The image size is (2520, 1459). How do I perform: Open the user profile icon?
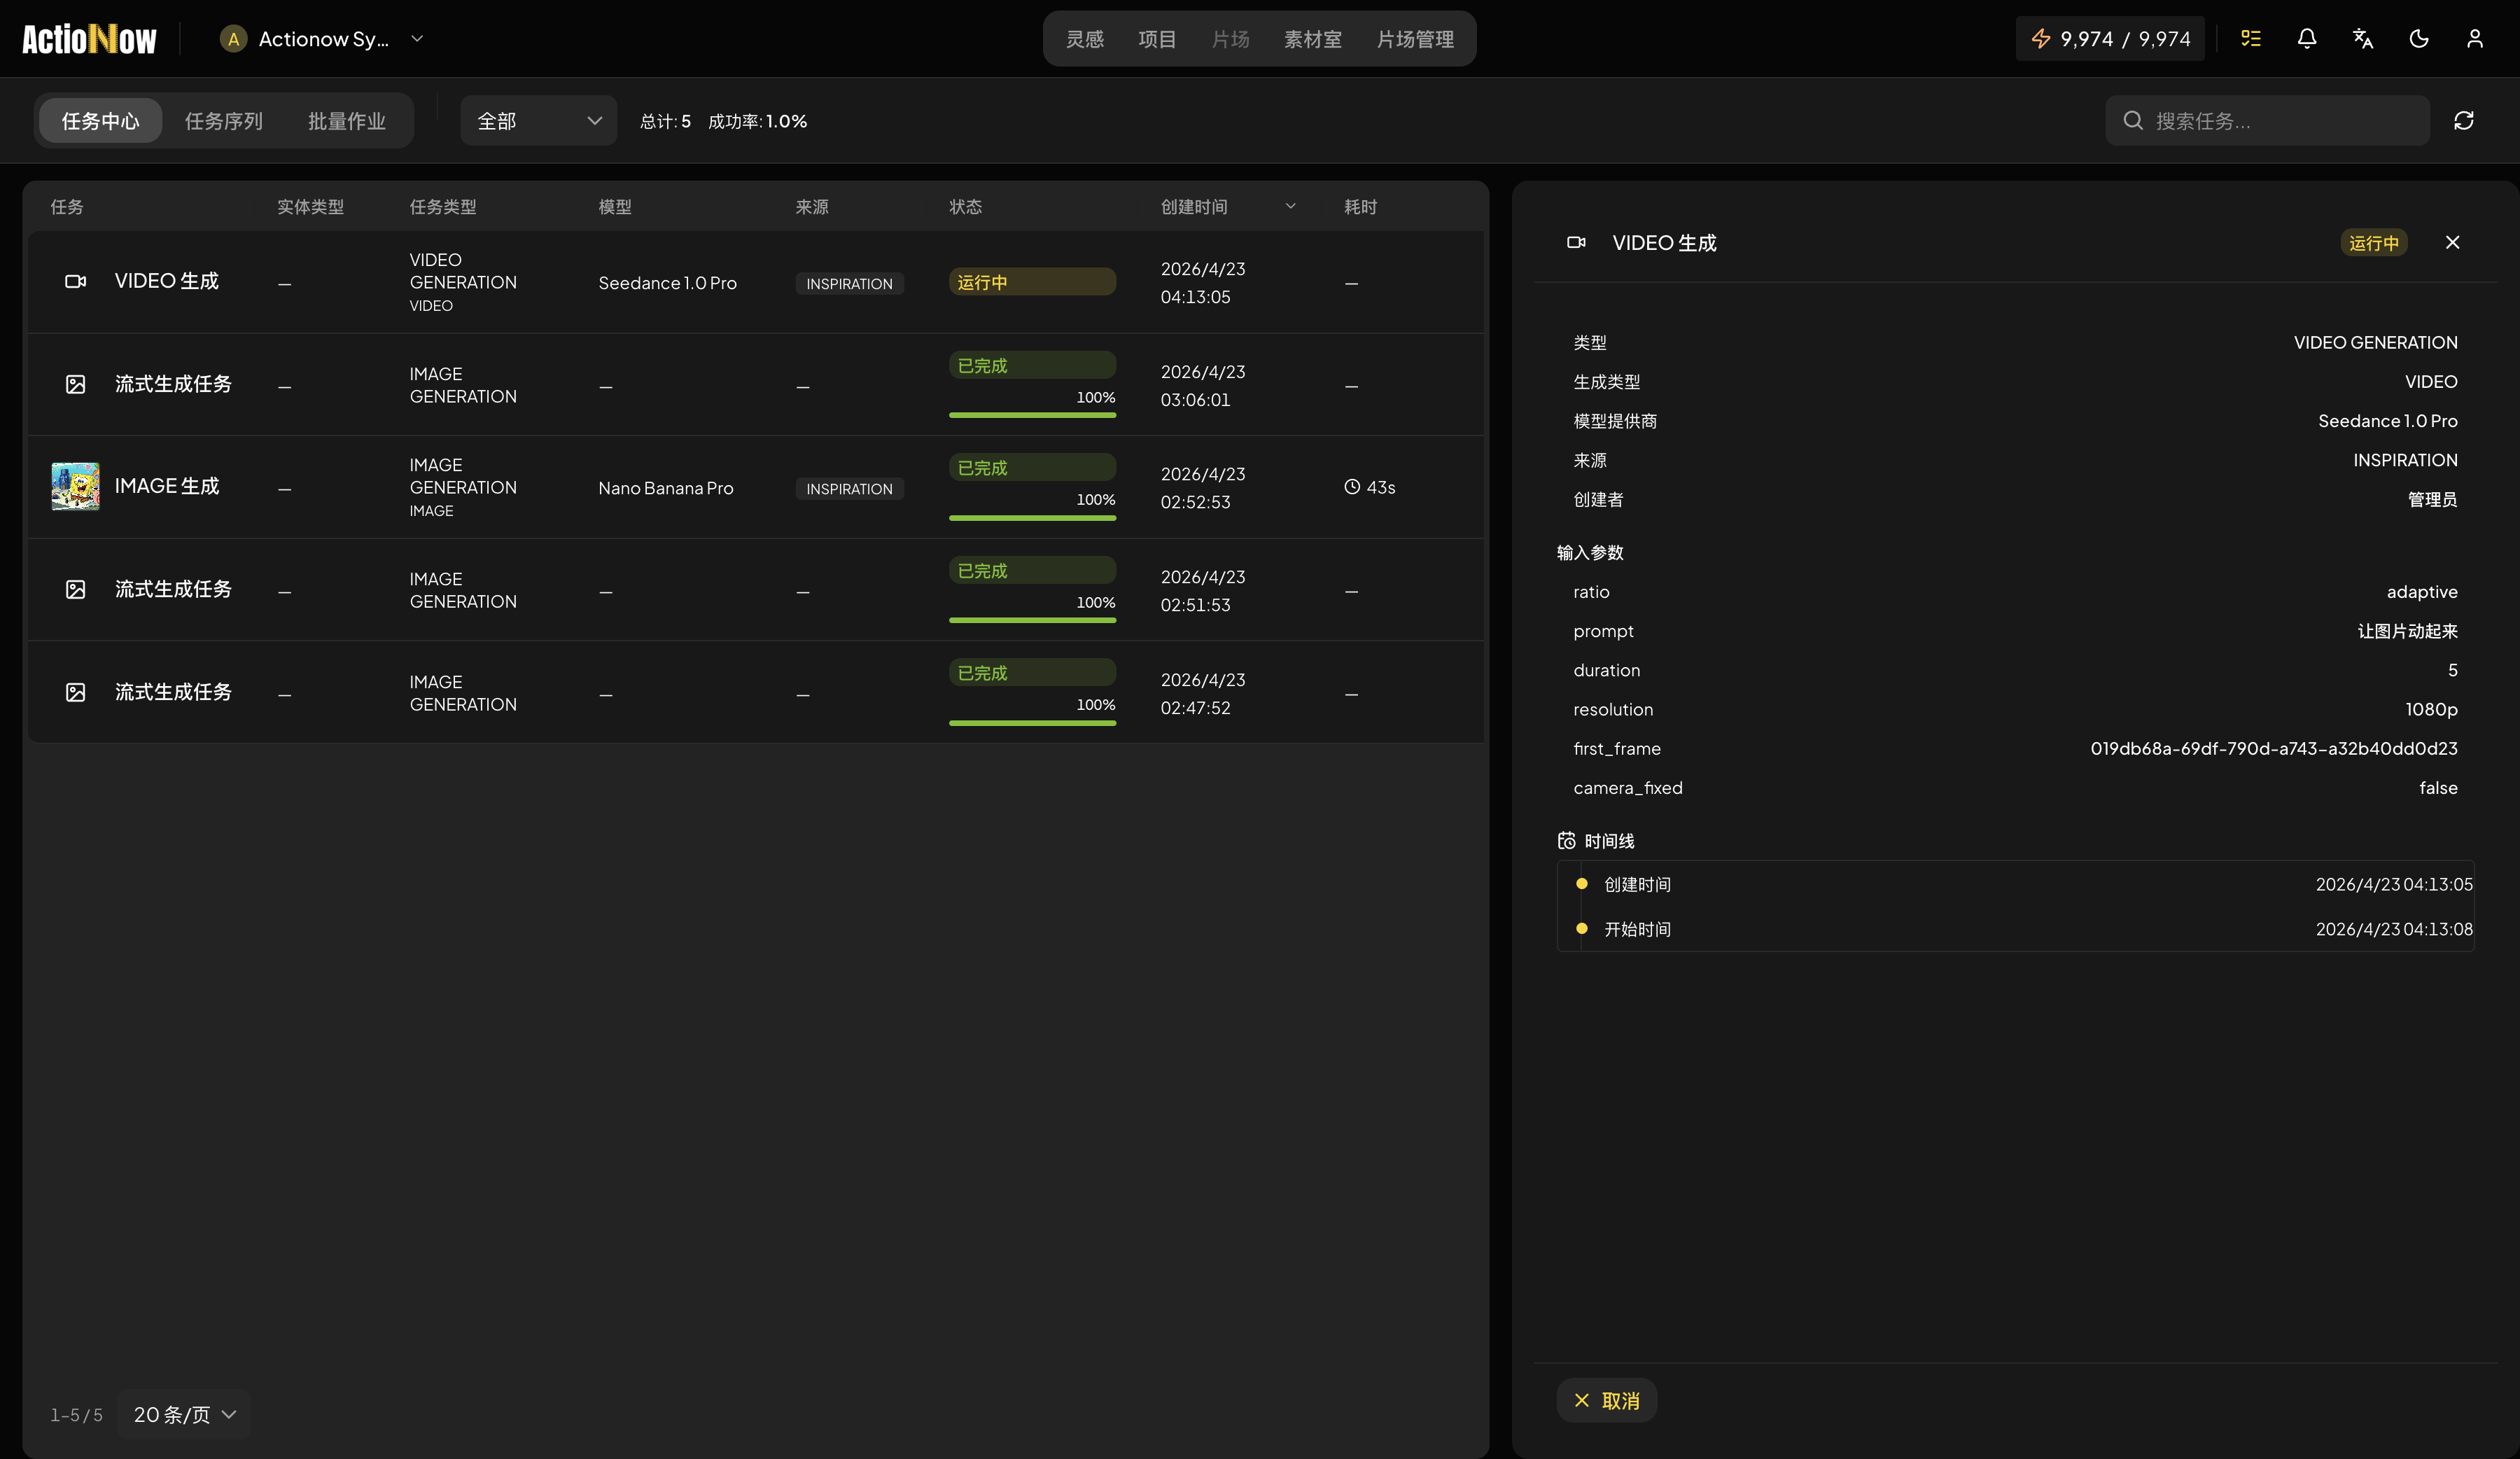[x=2475, y=38]
